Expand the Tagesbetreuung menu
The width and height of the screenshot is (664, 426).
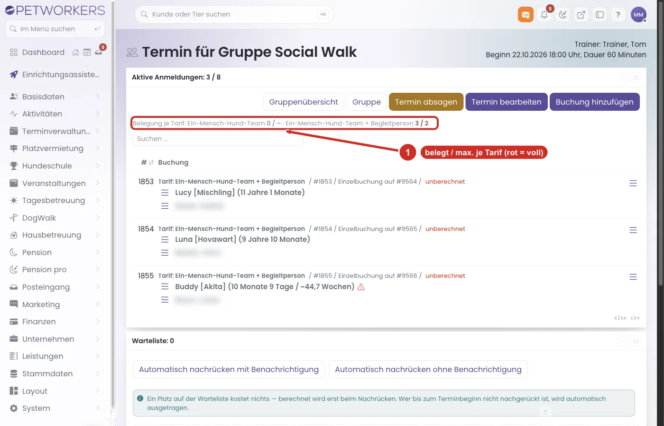tap(55, 200)
